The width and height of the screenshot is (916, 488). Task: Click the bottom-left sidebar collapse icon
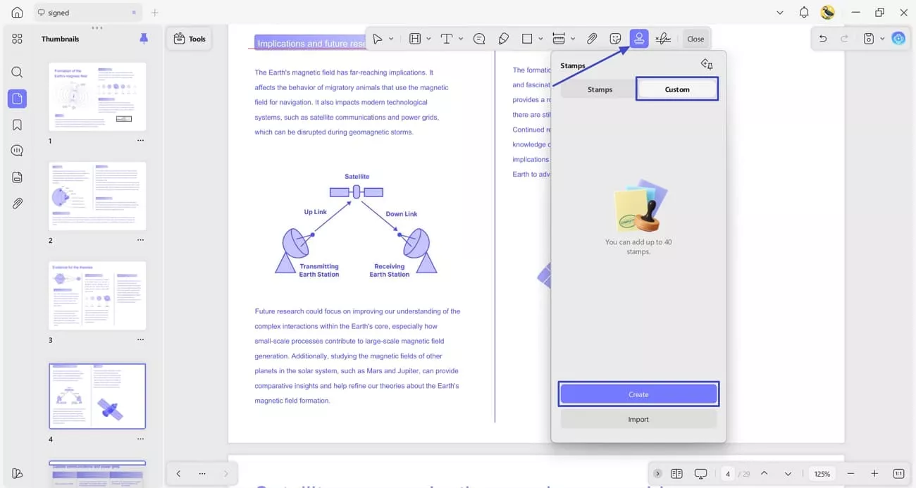(17, 474)
